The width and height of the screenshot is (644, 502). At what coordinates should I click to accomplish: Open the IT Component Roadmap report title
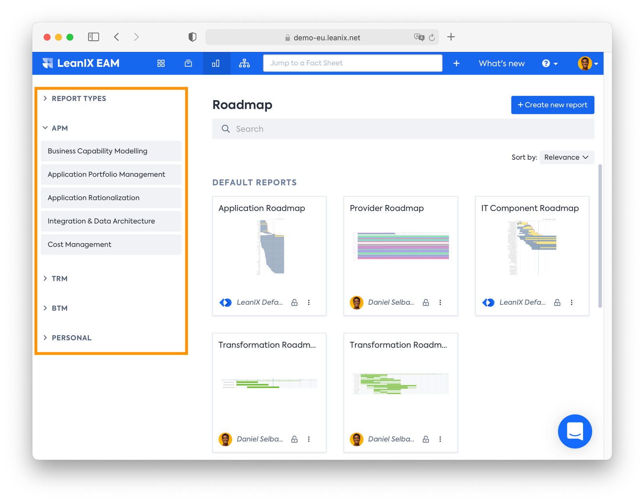coord(530,208)
